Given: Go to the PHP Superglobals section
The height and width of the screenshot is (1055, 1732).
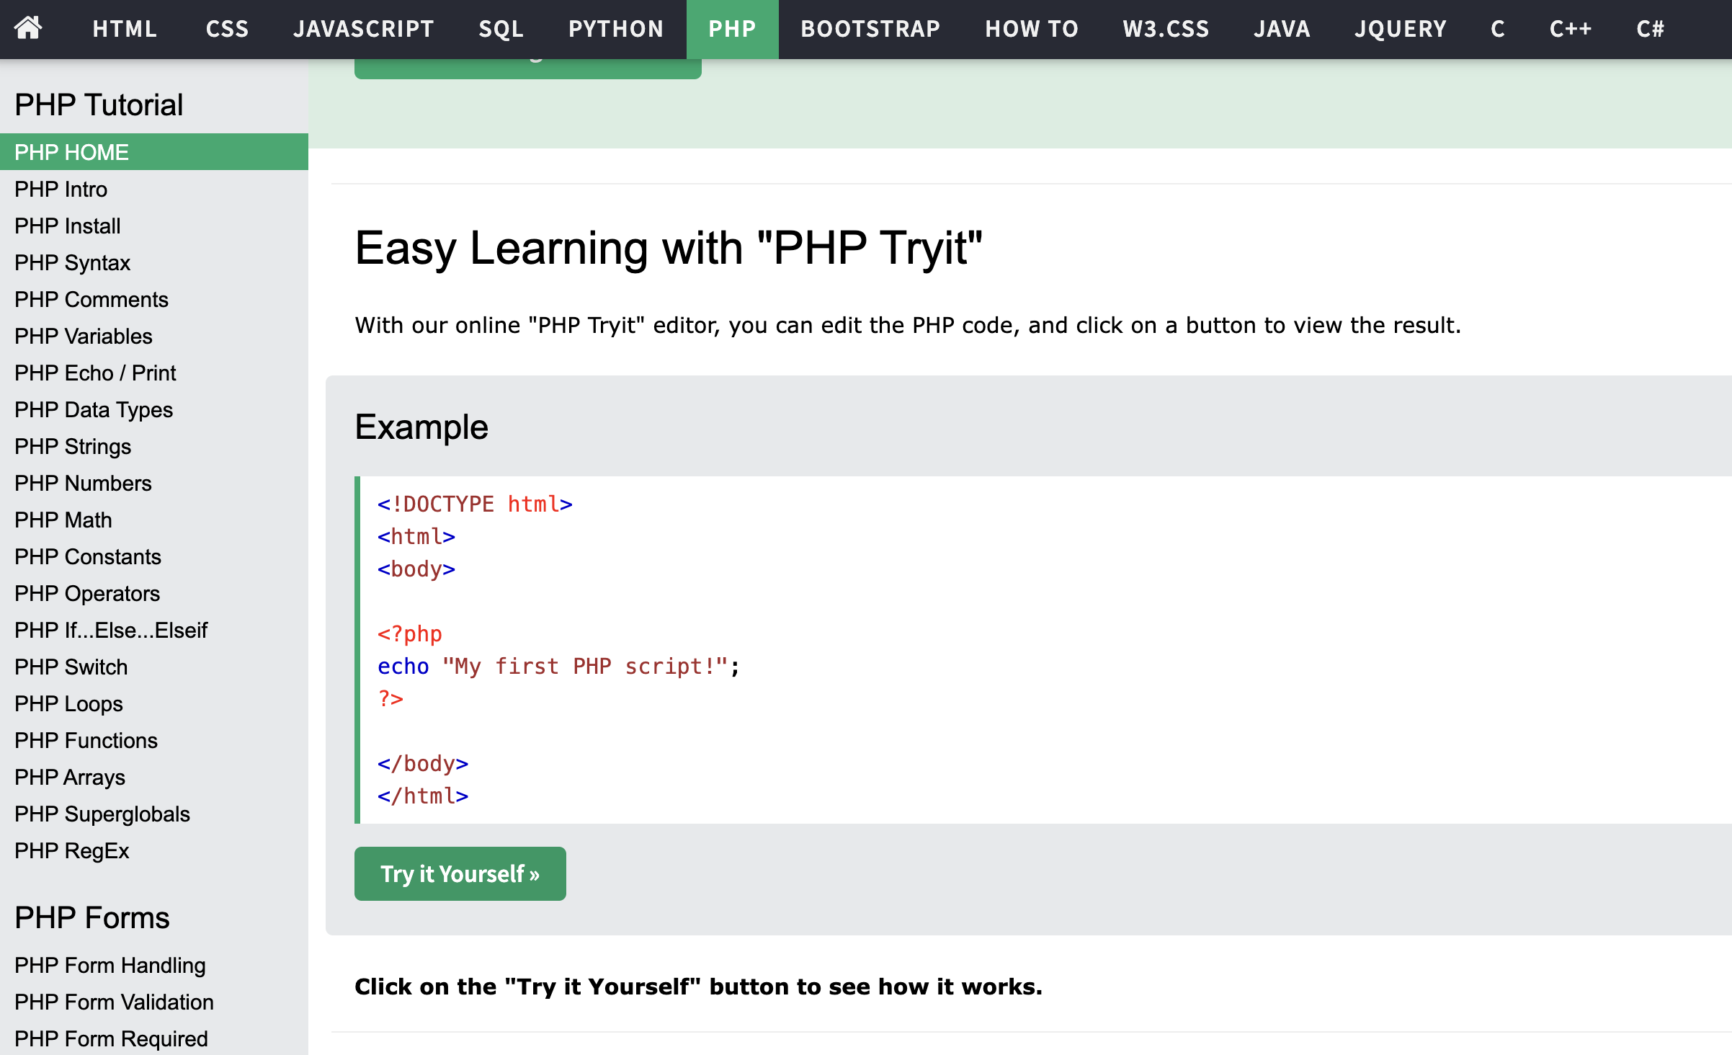Looking at the screenshot, I should 102,814.
